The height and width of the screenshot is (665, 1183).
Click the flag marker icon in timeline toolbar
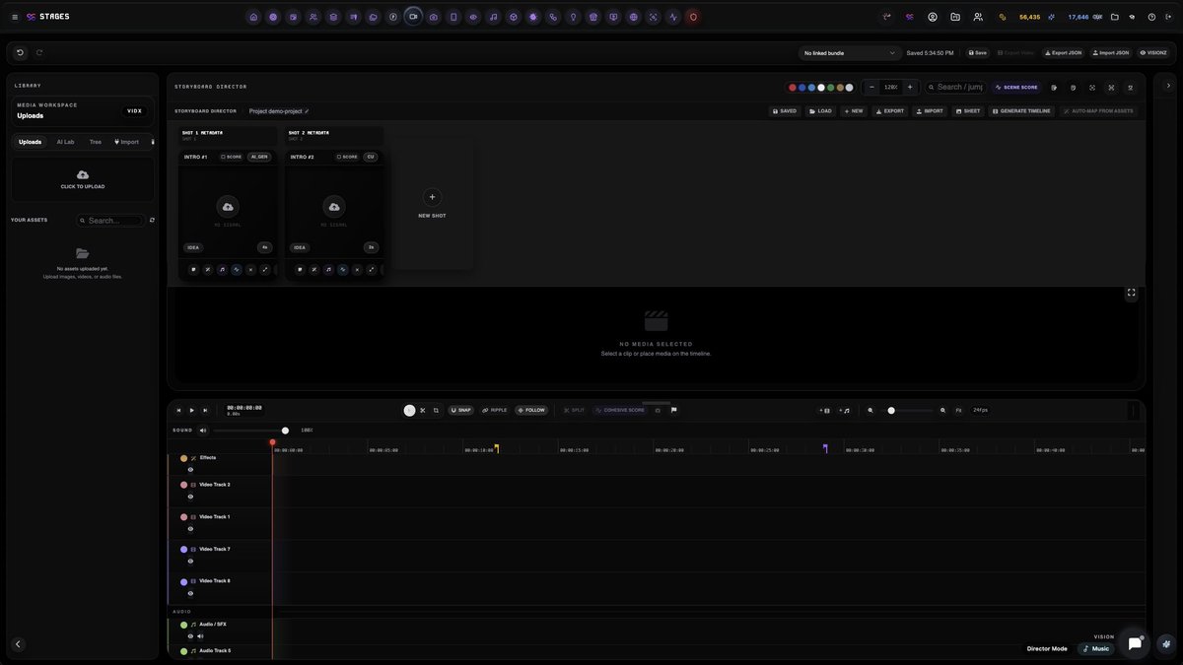[x=672, y=408]
